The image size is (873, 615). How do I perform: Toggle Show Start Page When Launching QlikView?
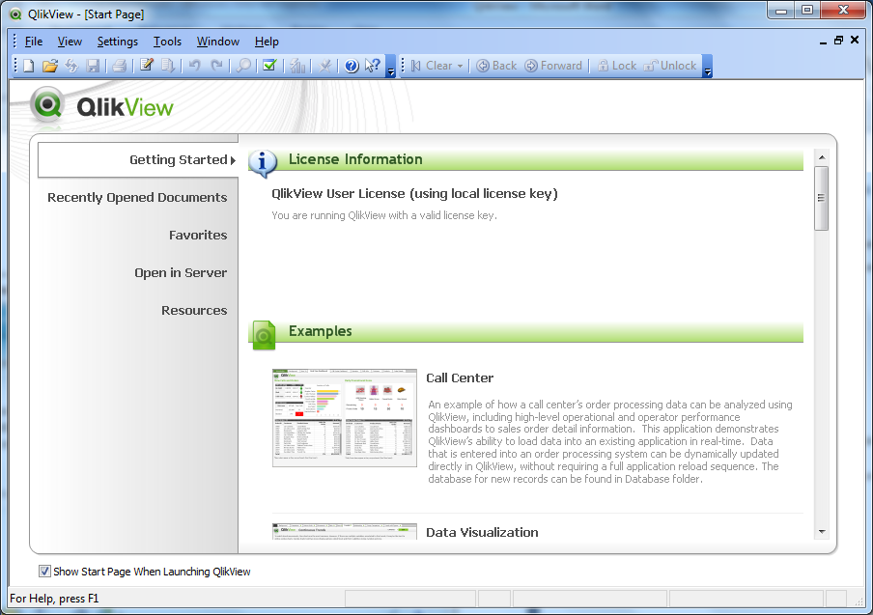(x=44, y=571)
